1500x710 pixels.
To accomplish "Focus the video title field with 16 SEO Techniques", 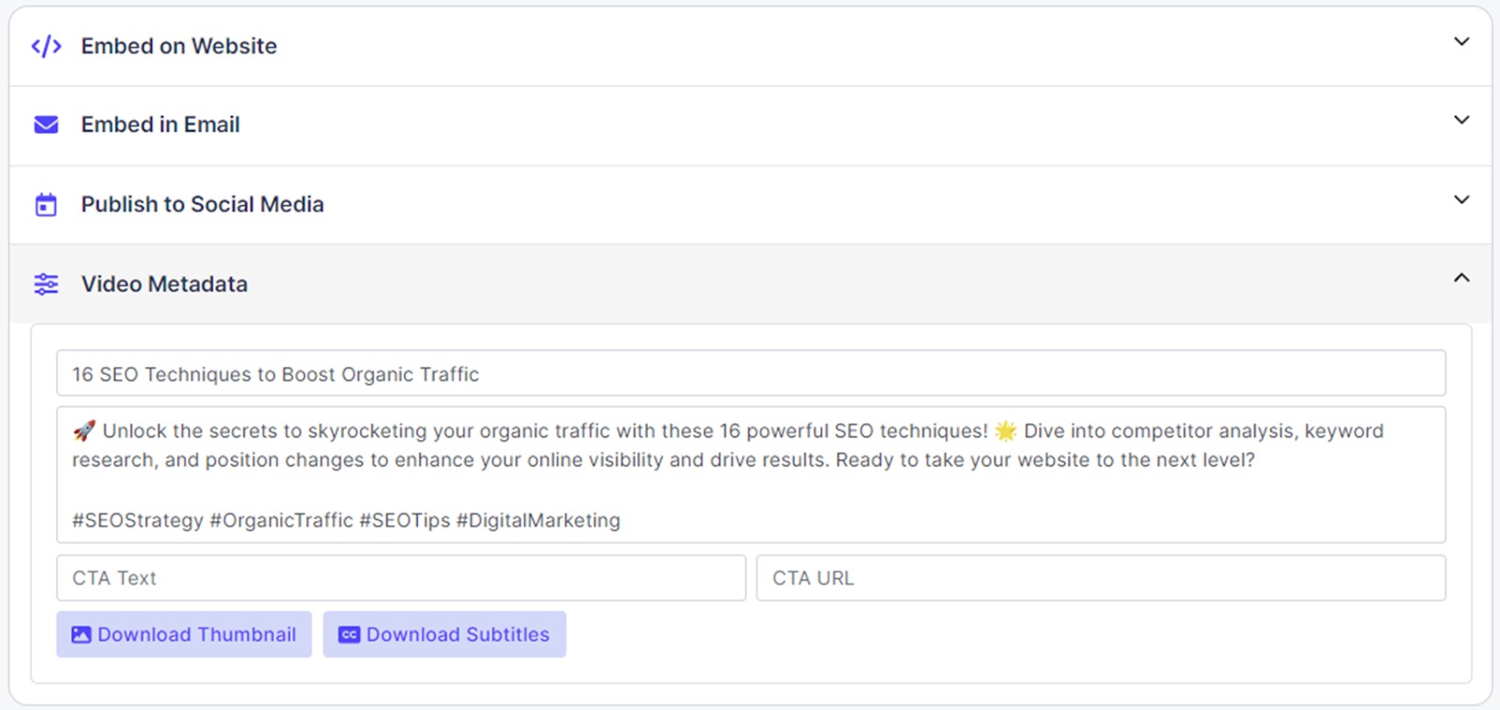I will pyautogui.click(x=750, y=374).
